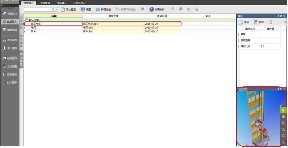Focus the model search input field
Image resolution: width=288 pixels, height=148 pixels.
38,9
